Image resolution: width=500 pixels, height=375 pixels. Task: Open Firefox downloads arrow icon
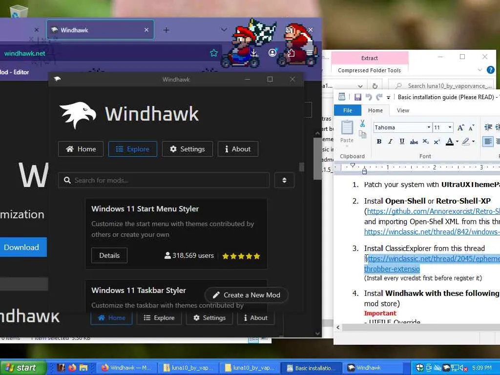click(253, 53)
